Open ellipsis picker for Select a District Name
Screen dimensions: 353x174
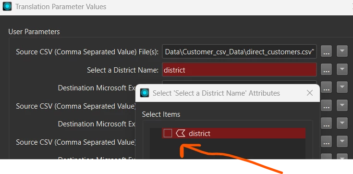[326, 69]
